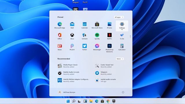This screenshot has height=104, width=185.
Task: Open Microsoft Edge from the taskbar
Action: tap(97, 101)
